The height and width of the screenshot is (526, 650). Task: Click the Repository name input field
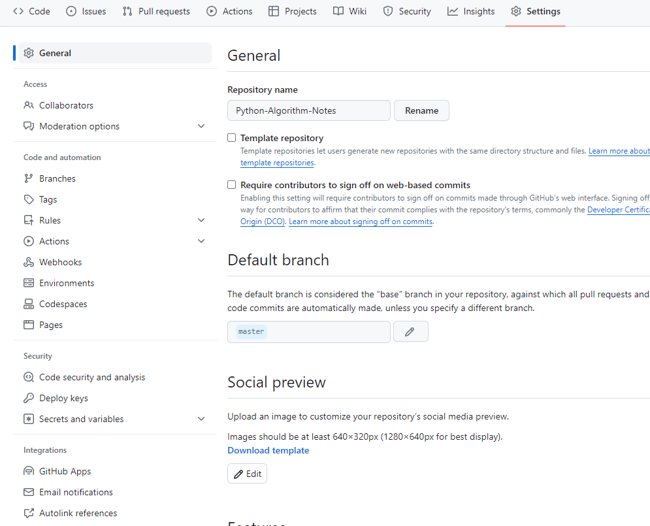[309, 110]
